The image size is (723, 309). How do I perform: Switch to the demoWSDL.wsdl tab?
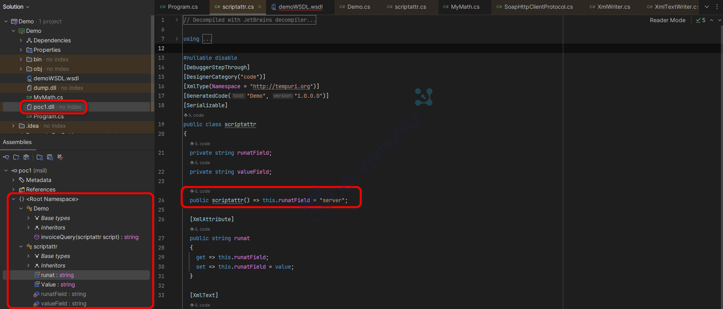click(x=300, y=7)
